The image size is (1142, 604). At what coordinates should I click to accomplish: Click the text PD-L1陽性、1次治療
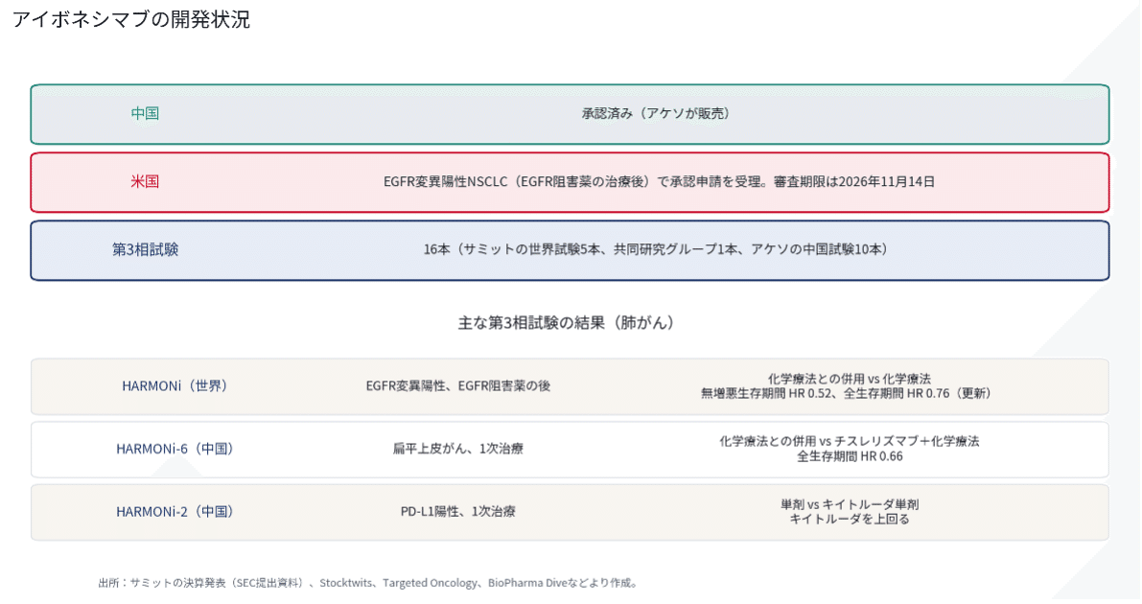[x=458, y=511]
